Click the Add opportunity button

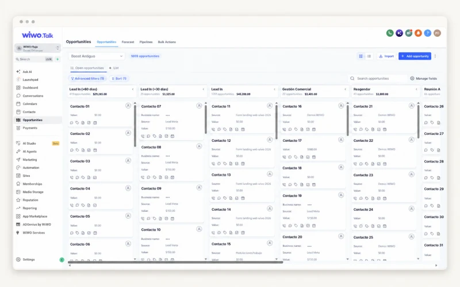(415, 56)
